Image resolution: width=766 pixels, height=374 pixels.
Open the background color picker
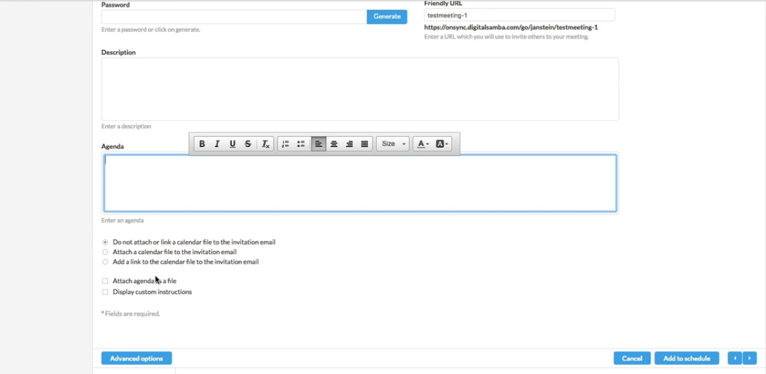click(x=442, y=144)
